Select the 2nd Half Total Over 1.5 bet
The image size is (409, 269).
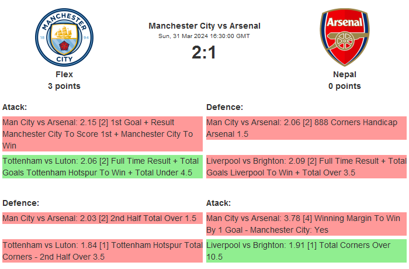pyautogui.click(x=102, y=218)
